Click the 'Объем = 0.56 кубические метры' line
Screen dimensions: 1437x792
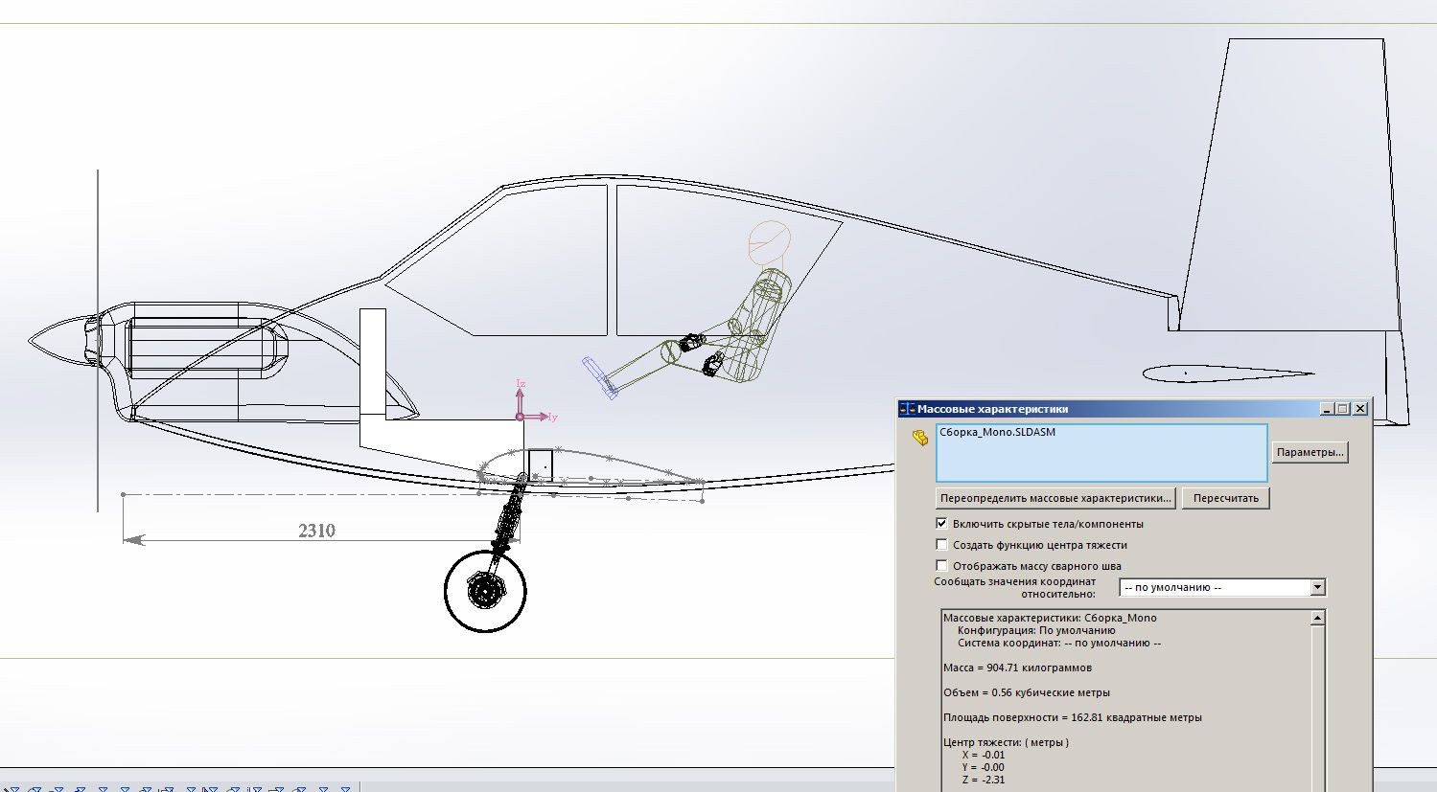pos(1027,692)
